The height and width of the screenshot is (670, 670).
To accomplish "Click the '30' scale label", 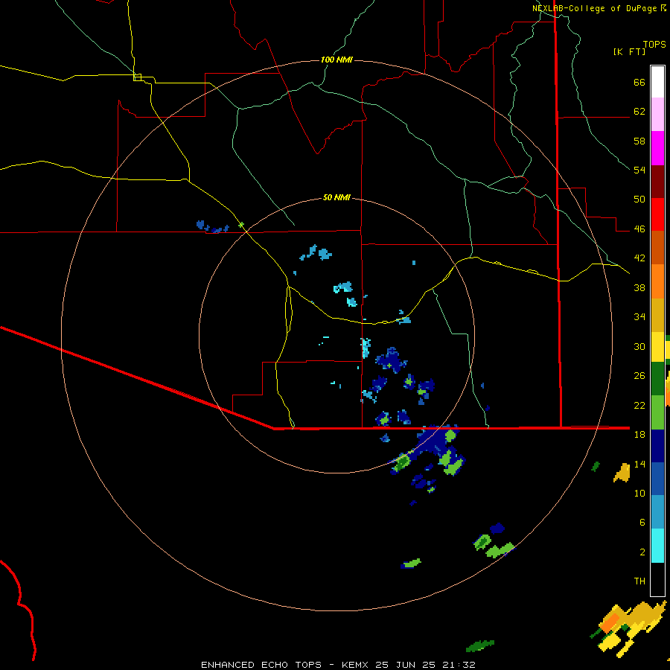I will click(639, 346).
